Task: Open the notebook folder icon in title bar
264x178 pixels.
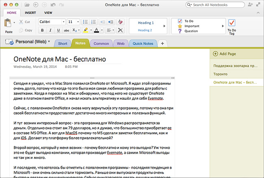Action: point(27,5)
